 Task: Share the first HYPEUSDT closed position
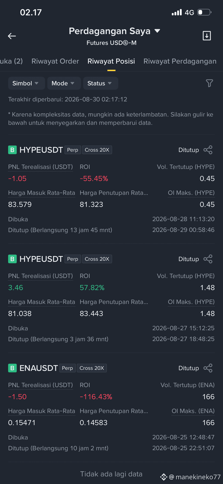pyautogui.click(x=208, y=150)
